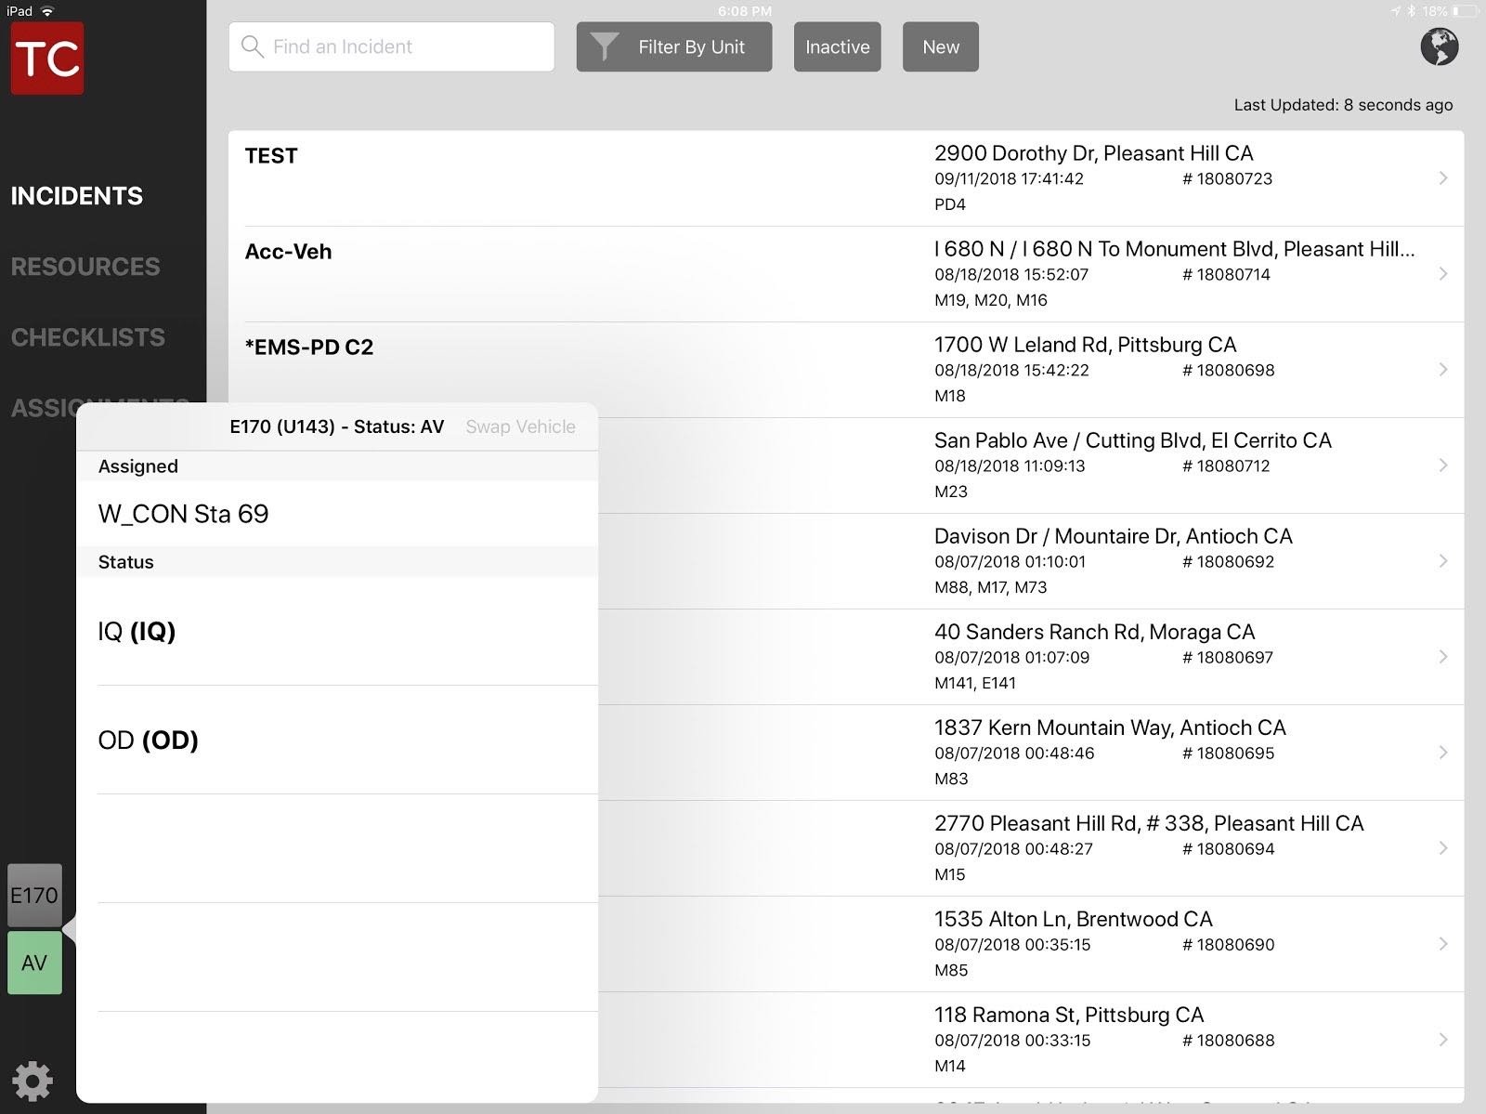Expand the 1535 Alton Ln incident details
This screenshot has width=1486, height=1114.
point(1442,943)
